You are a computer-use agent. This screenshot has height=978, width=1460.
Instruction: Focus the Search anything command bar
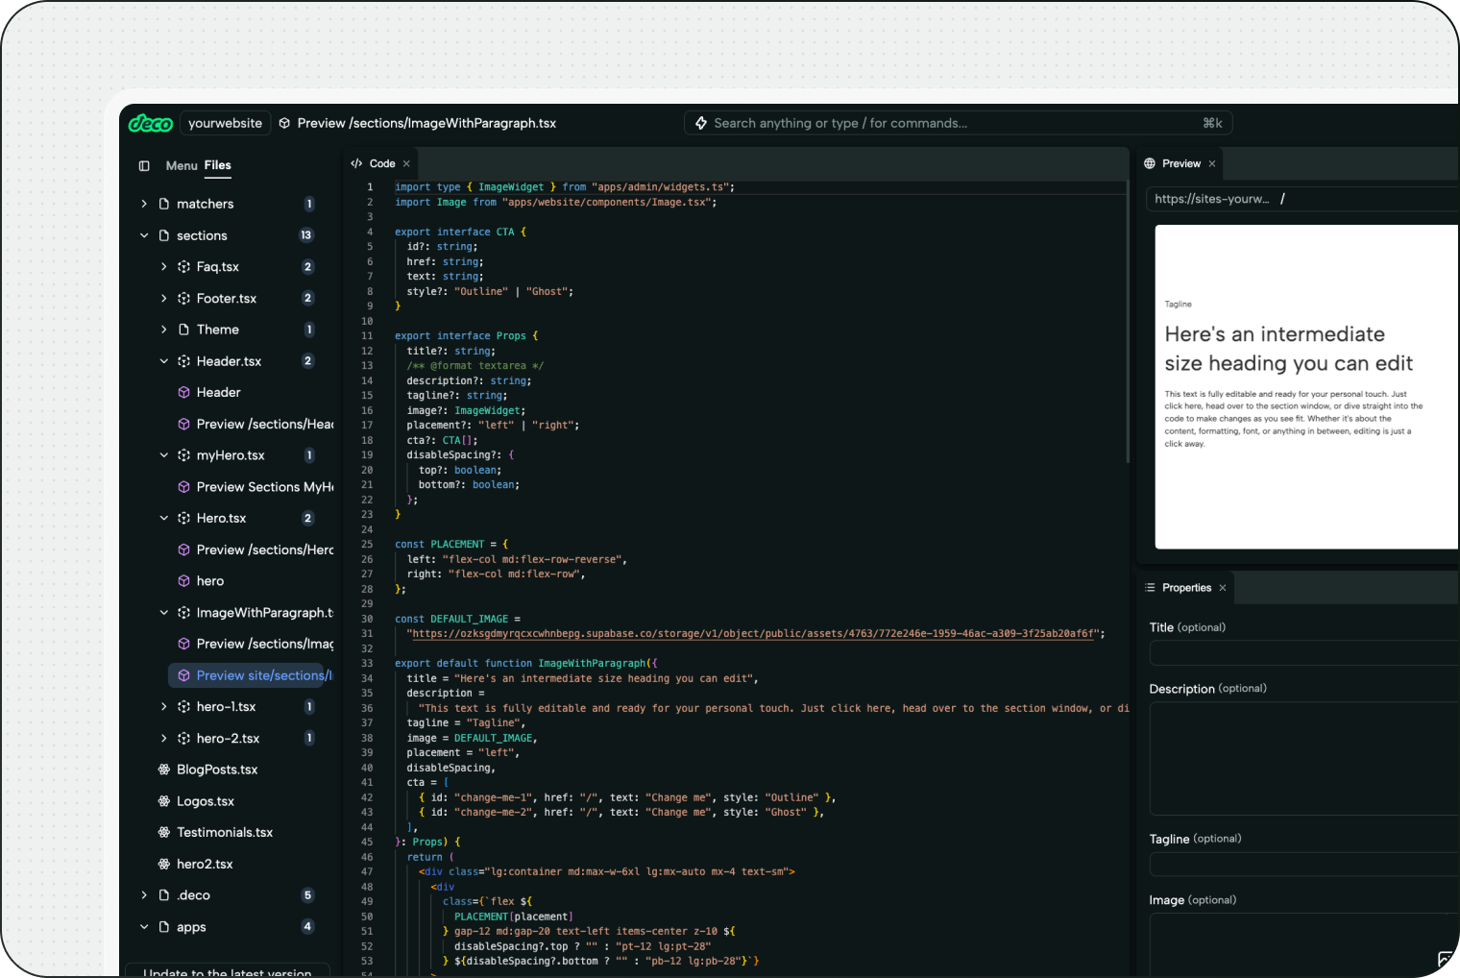point(958,123)
